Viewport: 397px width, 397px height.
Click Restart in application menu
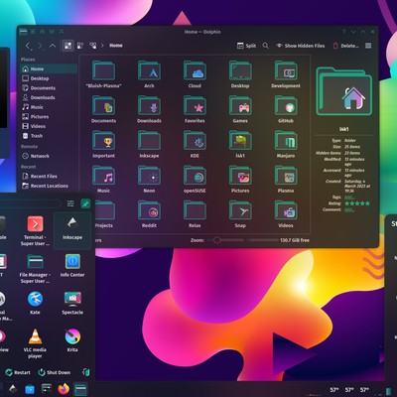[18, 372]
